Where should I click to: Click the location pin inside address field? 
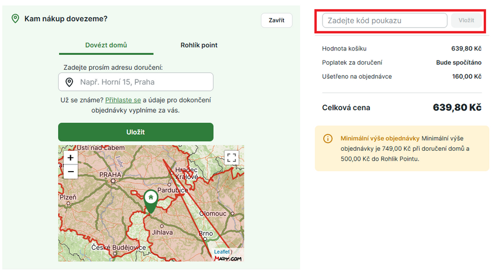coord(70,82)
